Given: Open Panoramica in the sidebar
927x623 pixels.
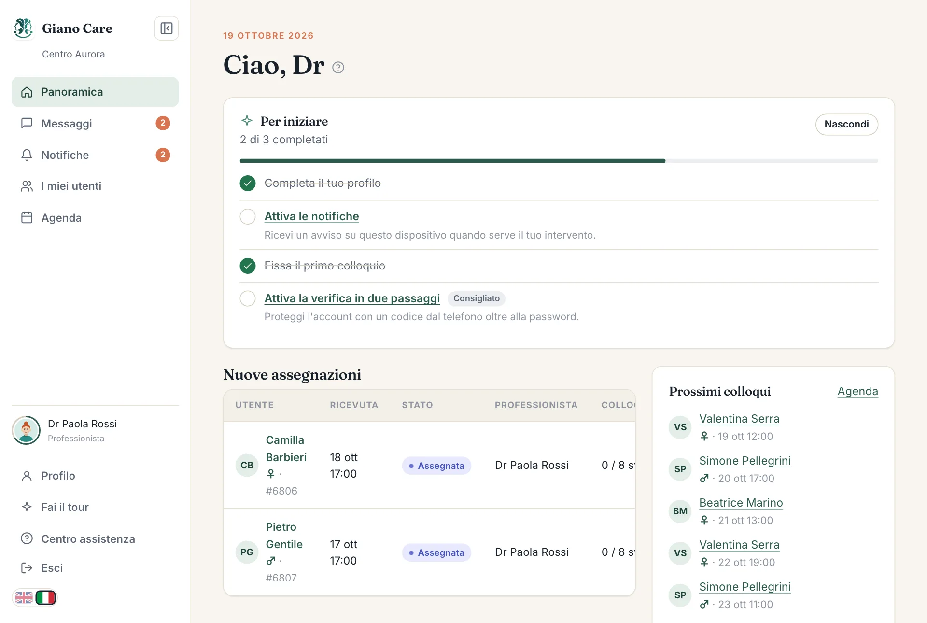Looking at the screenshot, I should click(95, 92).
